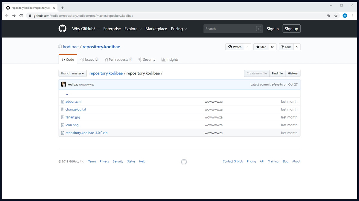Click the browser back arrow
The image size is (359, 201).
click(7, 16)
